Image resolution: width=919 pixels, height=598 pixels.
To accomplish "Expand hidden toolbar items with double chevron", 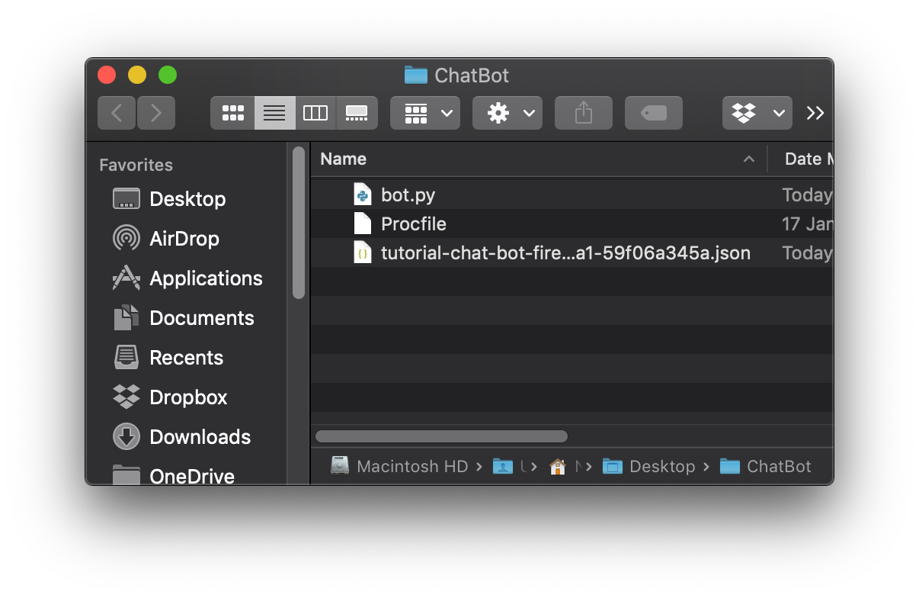I will coord(815,112).
